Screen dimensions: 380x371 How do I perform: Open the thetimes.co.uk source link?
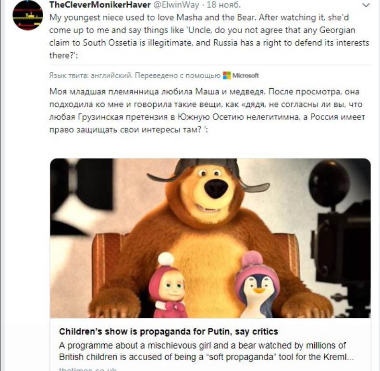(87, 369)
